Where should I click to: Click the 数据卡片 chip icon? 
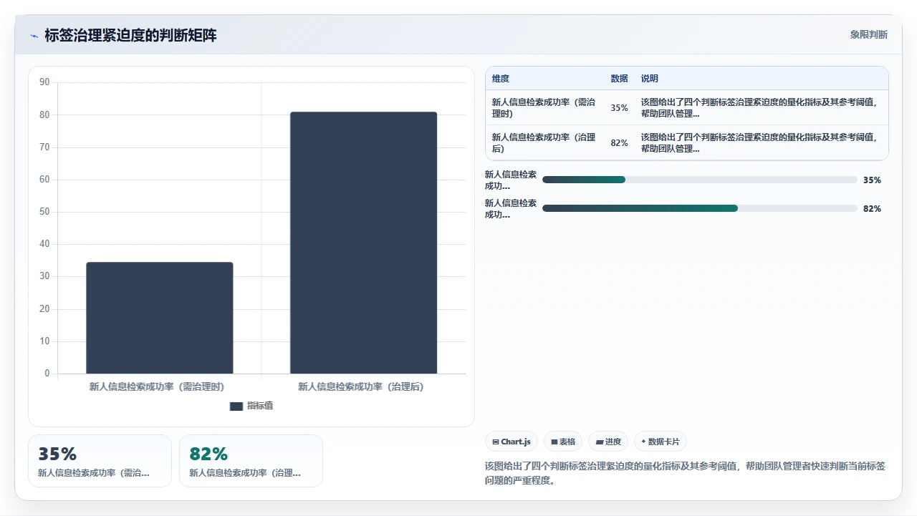coord(643,442)
